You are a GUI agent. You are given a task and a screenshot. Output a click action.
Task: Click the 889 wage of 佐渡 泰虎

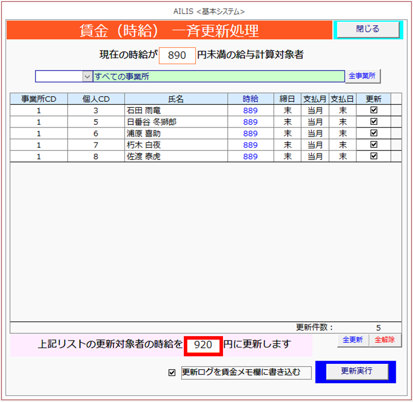pos(250,156)
